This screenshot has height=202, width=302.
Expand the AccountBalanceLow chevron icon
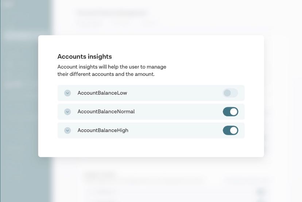coord(67,93)
